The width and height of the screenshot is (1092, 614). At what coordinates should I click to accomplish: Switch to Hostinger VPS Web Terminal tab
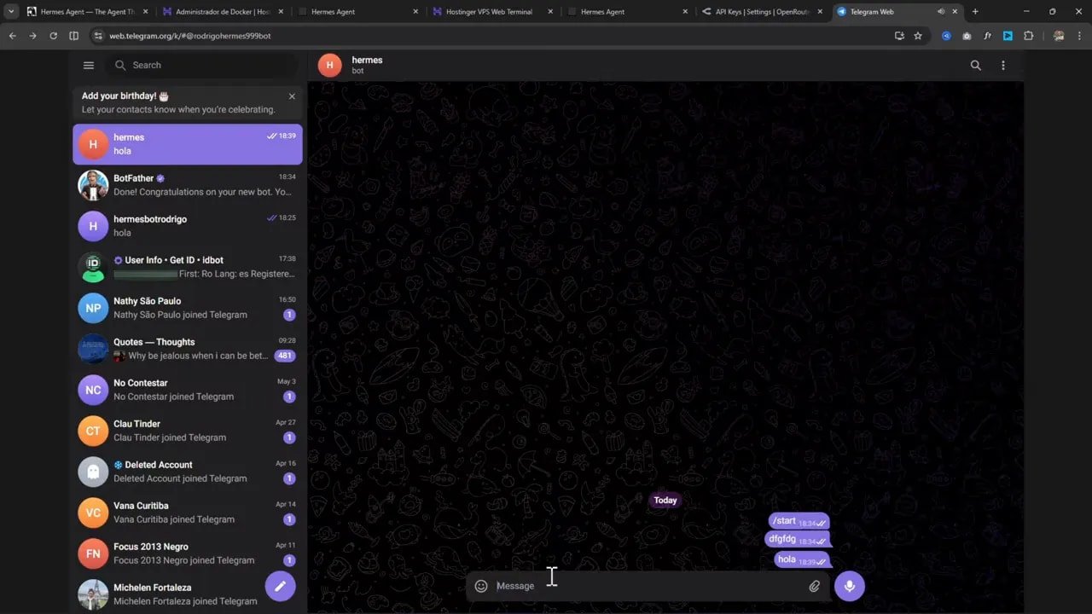(x=493, y=12)
